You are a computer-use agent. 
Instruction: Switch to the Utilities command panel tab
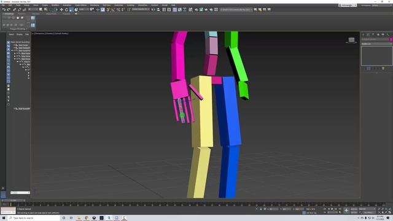pos(387,34)
